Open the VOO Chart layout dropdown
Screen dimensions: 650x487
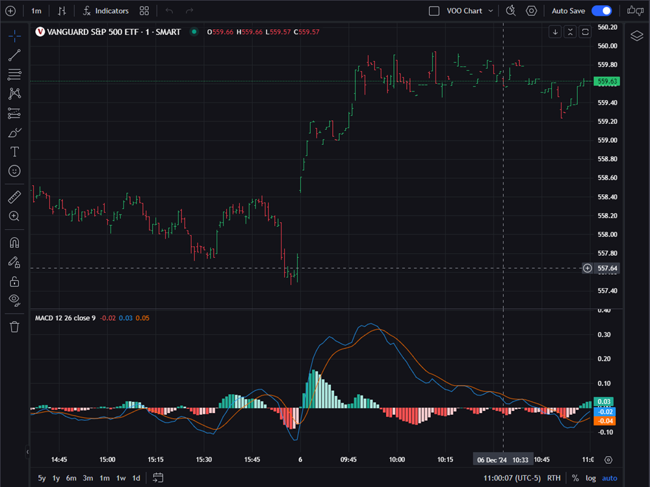[x=470, y=11]
